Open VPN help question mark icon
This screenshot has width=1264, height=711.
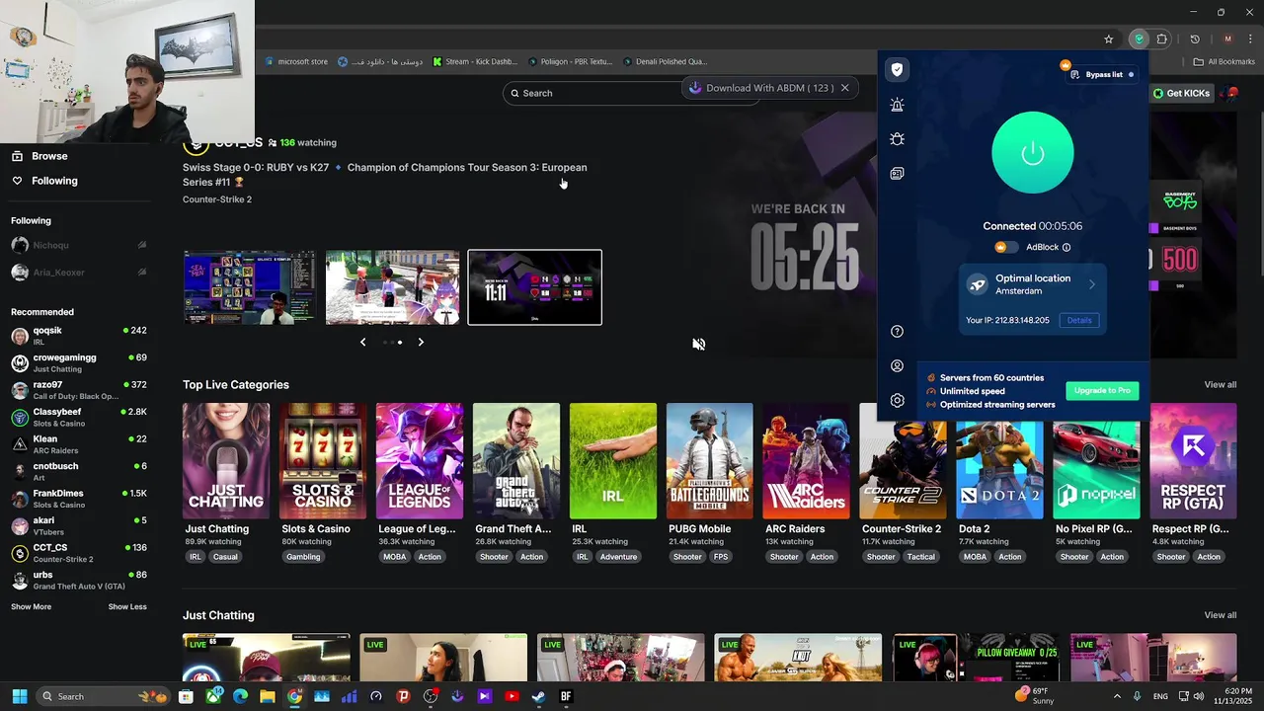[x=897, y=332]
